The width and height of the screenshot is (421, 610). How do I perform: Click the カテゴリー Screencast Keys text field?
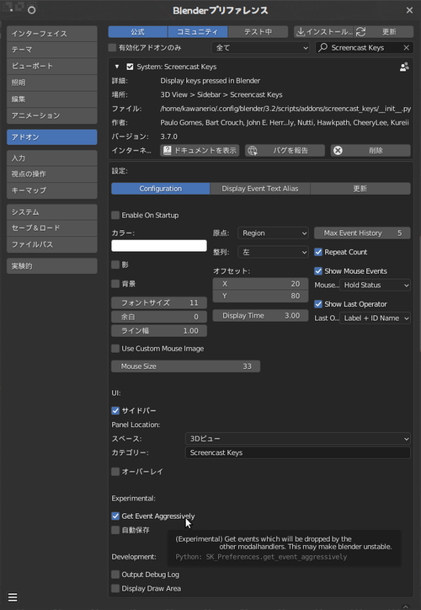coord(298,452)
